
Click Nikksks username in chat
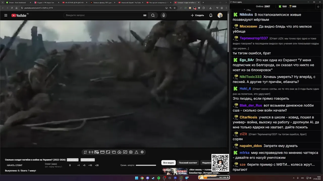click(x=246, y=15)
